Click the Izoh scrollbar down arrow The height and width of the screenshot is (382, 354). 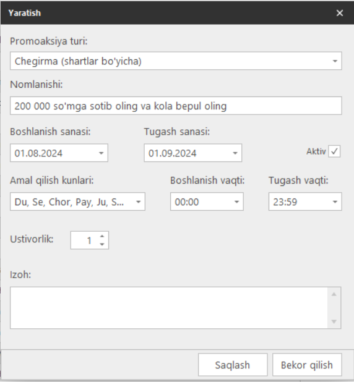(334, 321)
